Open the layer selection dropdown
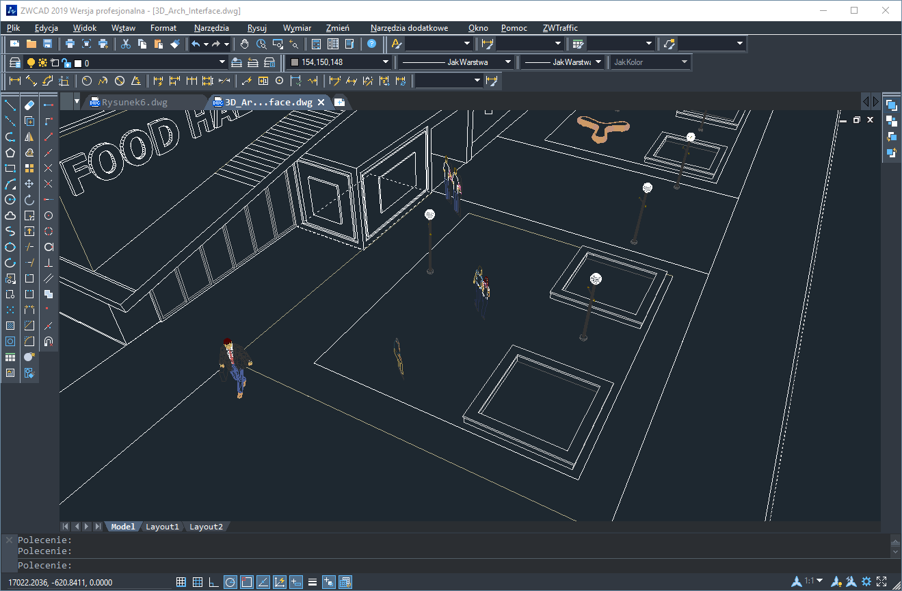The image size is (902, 591). click(x=222, y=62)
